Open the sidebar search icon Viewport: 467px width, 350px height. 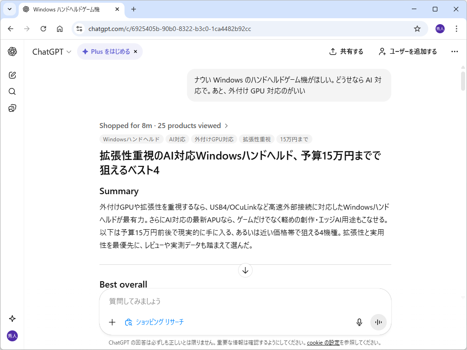12,91
